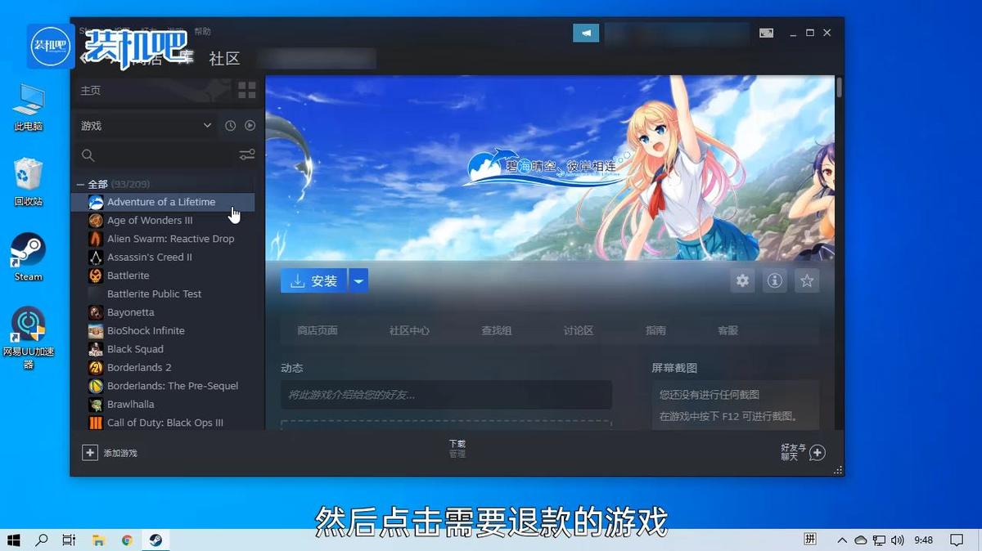Click the recent games clock icon
982x551 pixels.
pyautogui.click(x=230, y=125)
